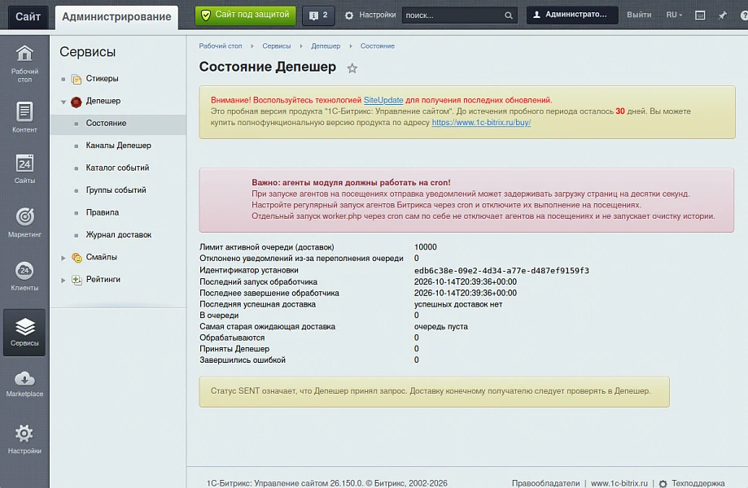Viewport: 748px width, 488px height.
Task: Focus the поиск search field
Action: 453,15
